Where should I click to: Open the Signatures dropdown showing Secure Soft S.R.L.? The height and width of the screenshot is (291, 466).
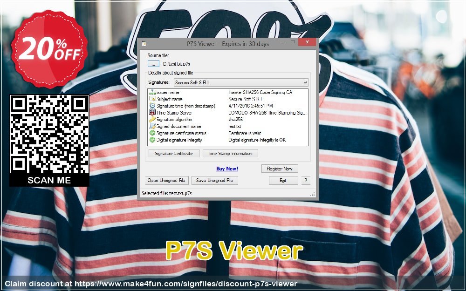click(241, 82)
